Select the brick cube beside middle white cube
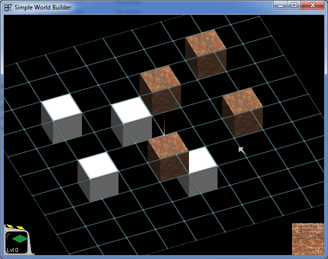328x259 pixels. (x=160, y=90)
